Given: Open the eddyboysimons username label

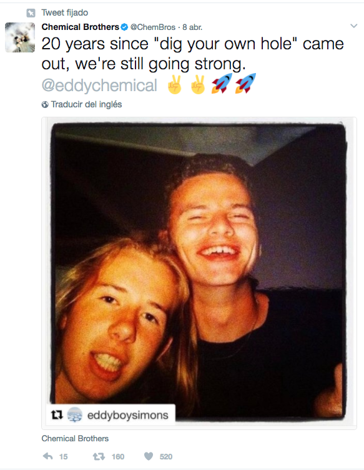Looking at the screenshot, I should [x=128, y=415].
